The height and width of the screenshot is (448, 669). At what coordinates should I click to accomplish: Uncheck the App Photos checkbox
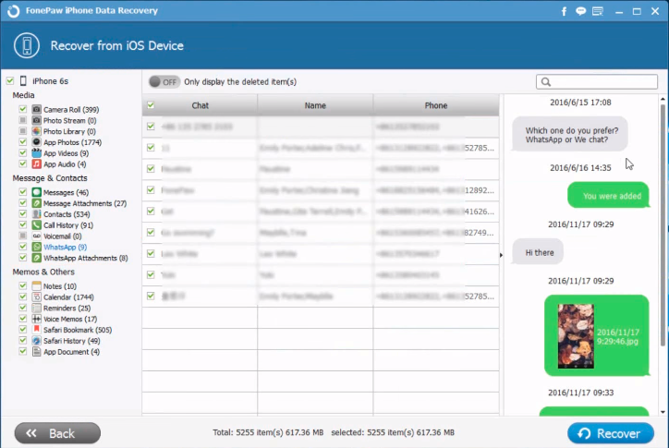point(23,142)
